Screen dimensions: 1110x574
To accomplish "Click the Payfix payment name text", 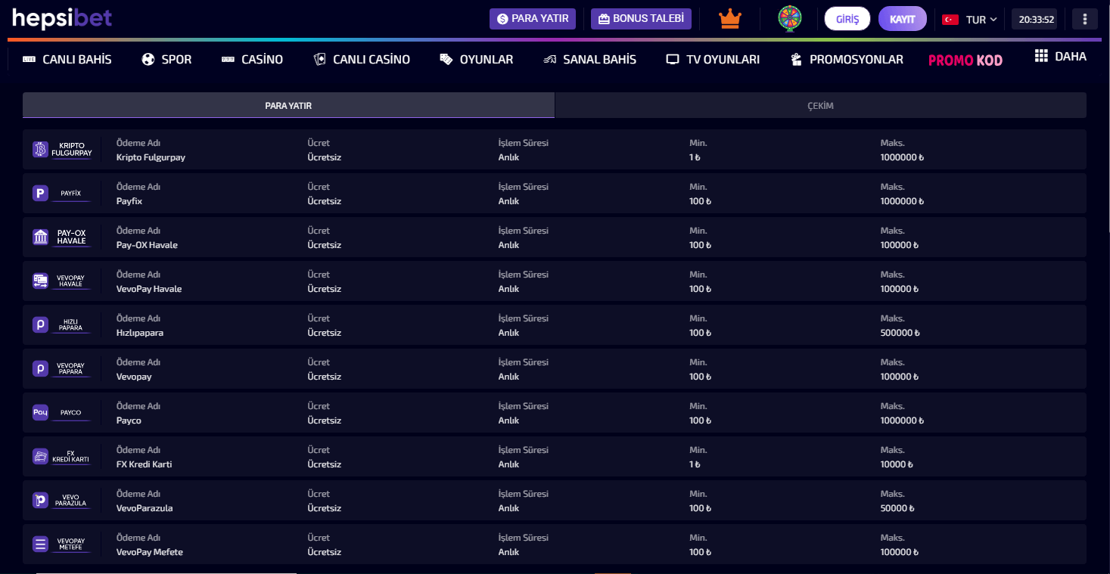I will tap(129, 201).
